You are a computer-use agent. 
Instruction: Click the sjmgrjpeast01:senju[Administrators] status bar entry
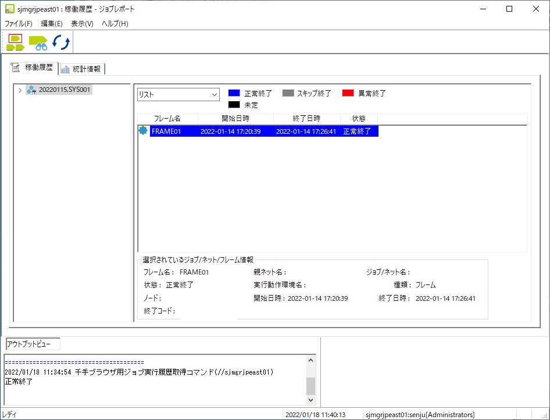point(420,415)
